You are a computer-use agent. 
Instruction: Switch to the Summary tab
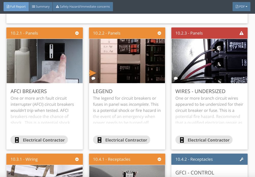(x=41, y=7)
